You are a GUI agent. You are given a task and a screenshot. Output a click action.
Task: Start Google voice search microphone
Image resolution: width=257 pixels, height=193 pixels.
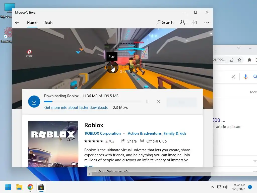245,77
